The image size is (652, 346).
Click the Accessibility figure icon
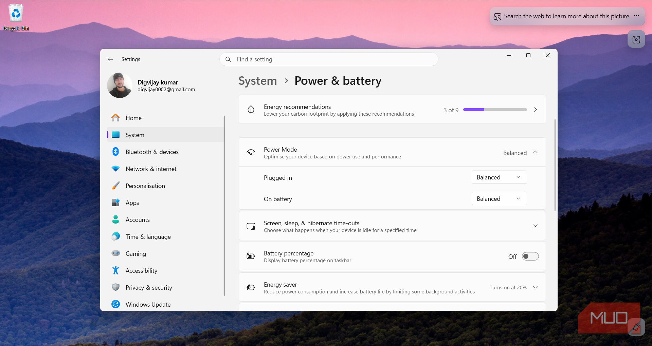pyautogui.click(x=115, y=270)
